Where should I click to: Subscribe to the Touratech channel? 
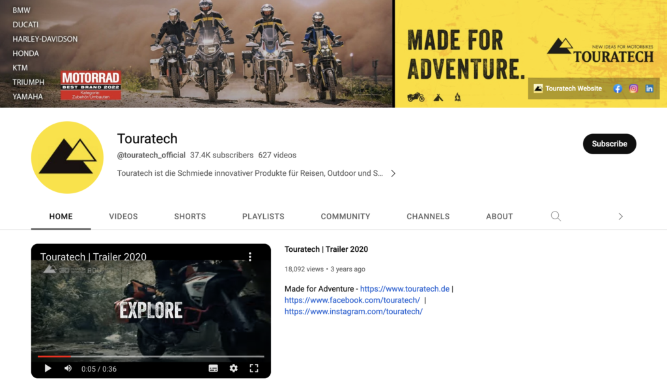[x=609, y=144]
